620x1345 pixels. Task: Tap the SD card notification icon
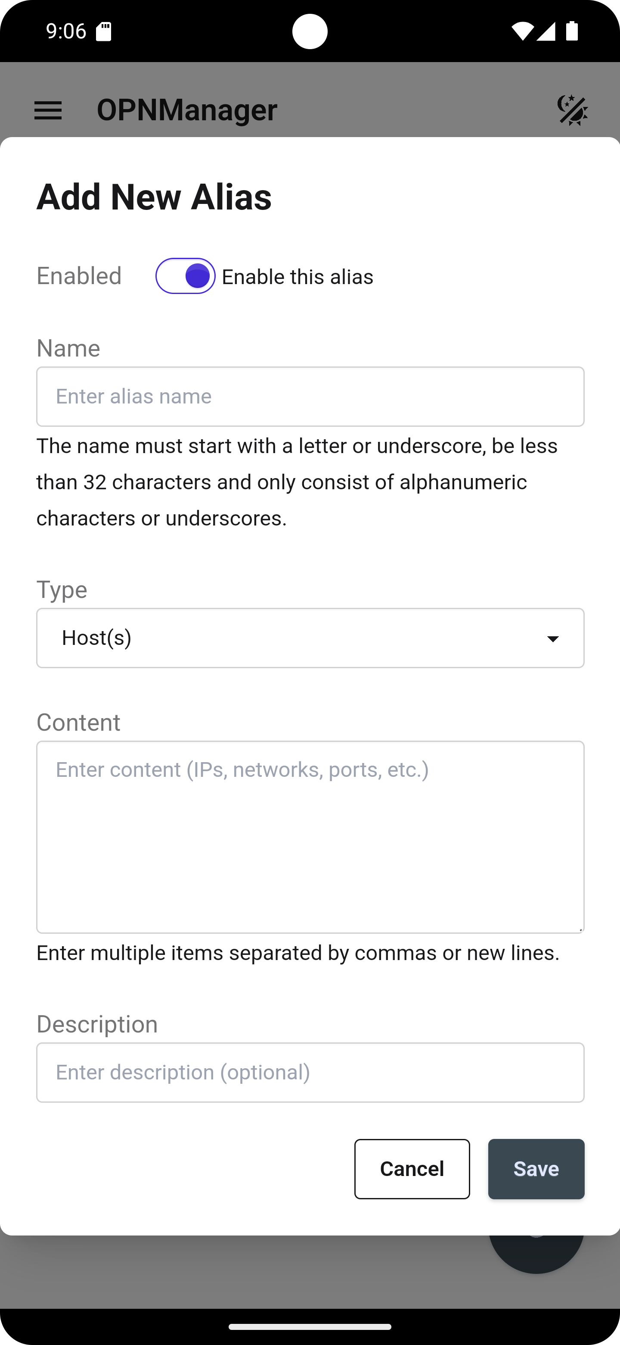(104, 32)
